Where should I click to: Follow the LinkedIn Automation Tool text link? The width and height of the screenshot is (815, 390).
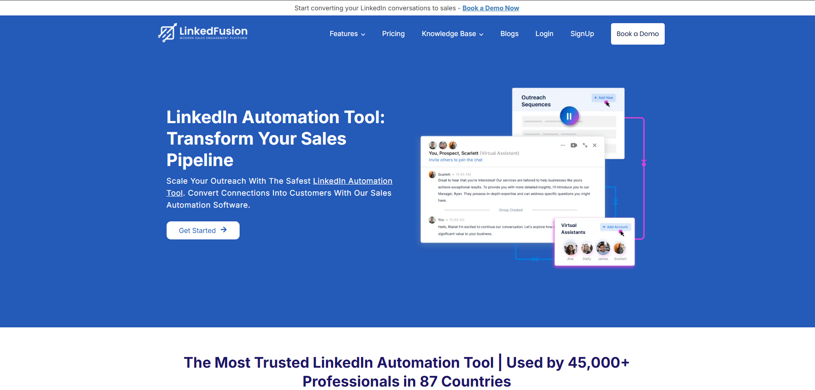(x=353, y=181)
